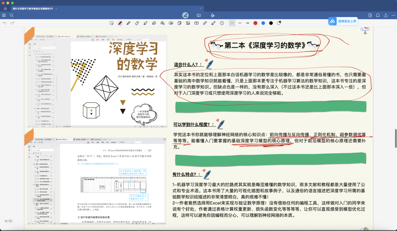The image size is (397, 231).
Task: Activate handwriting pen mode
Action: 185,15
